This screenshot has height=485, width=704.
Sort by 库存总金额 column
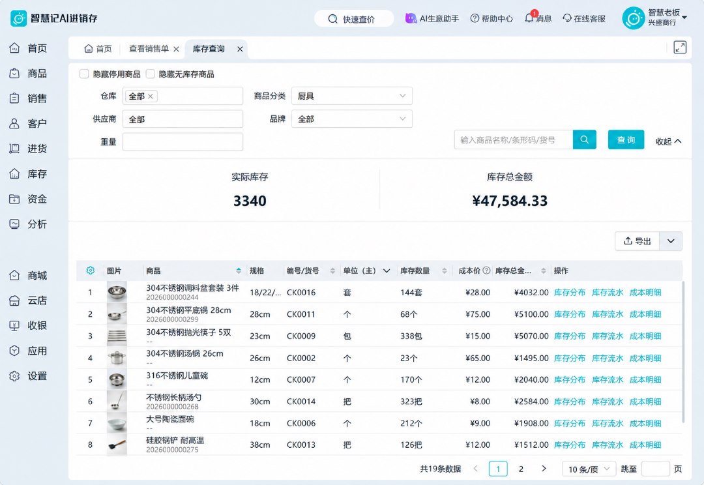[543, 271]
